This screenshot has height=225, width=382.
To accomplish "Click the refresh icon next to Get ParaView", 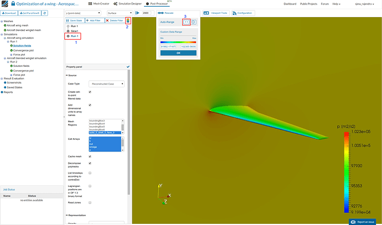I will (x=45, y=13).
